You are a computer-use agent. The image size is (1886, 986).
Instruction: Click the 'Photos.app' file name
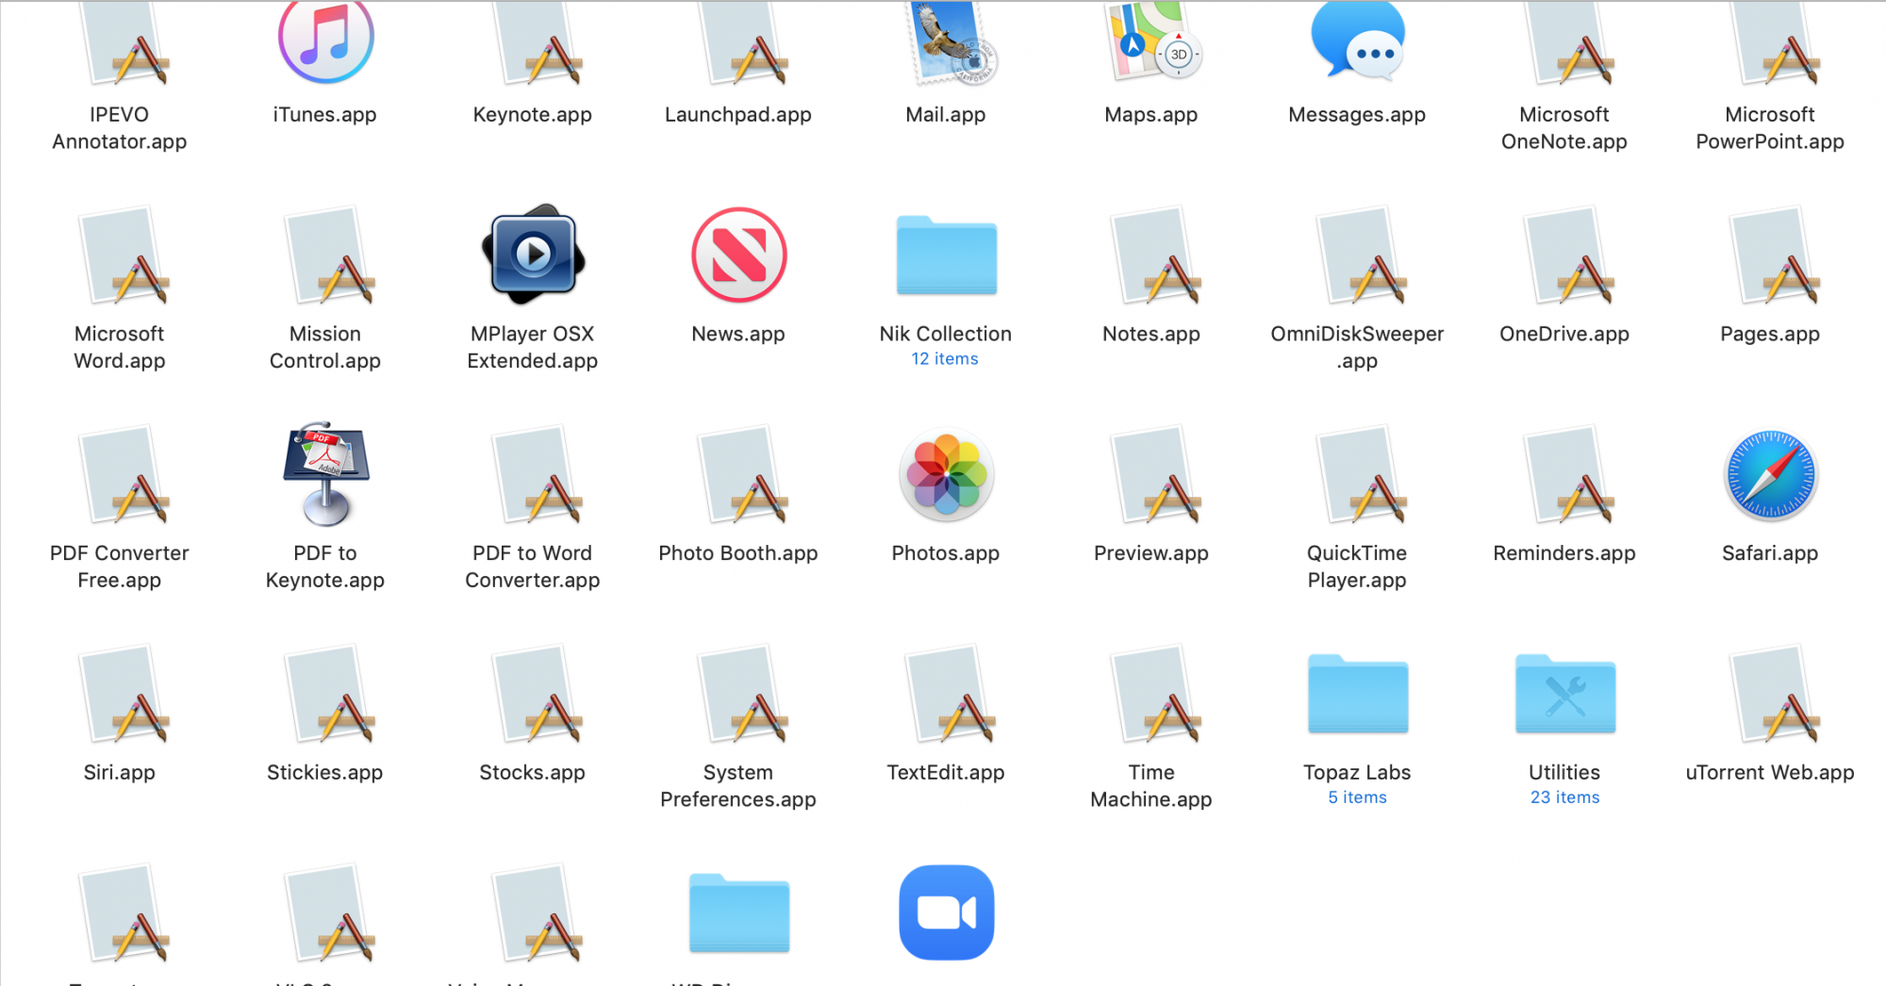point(946,553)
